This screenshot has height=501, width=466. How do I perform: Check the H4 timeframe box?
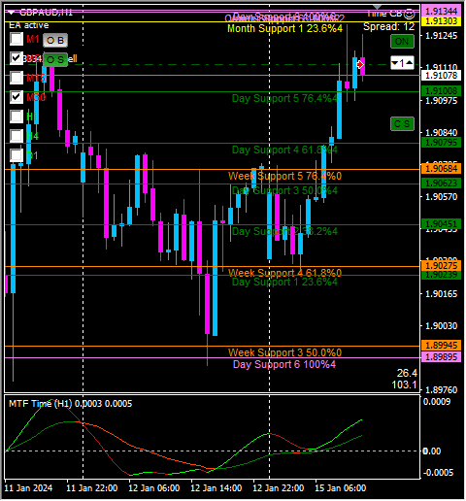[x=17, y=136]
